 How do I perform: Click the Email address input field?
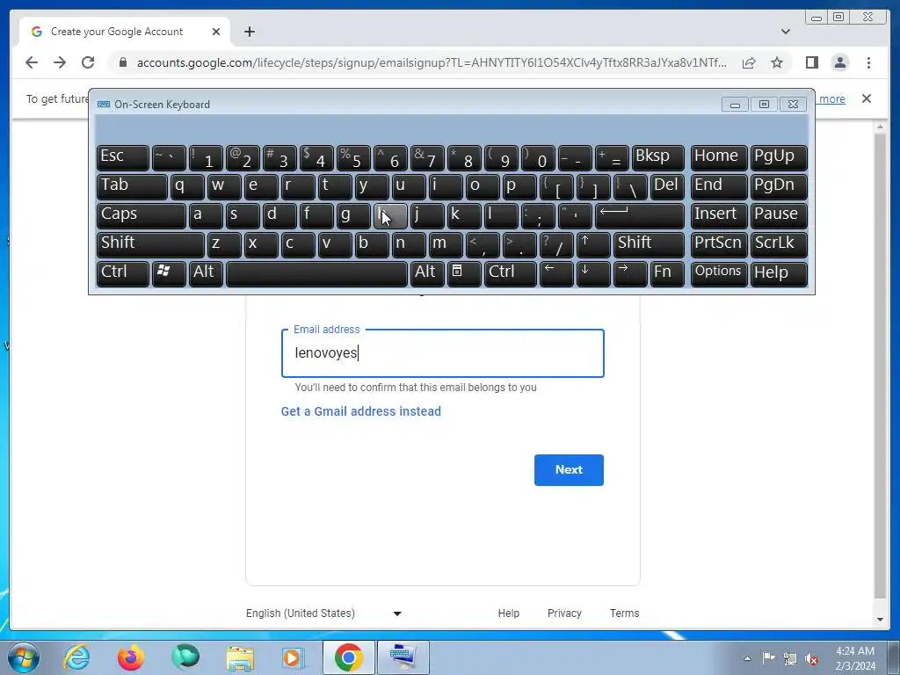(x=443, y=353)
